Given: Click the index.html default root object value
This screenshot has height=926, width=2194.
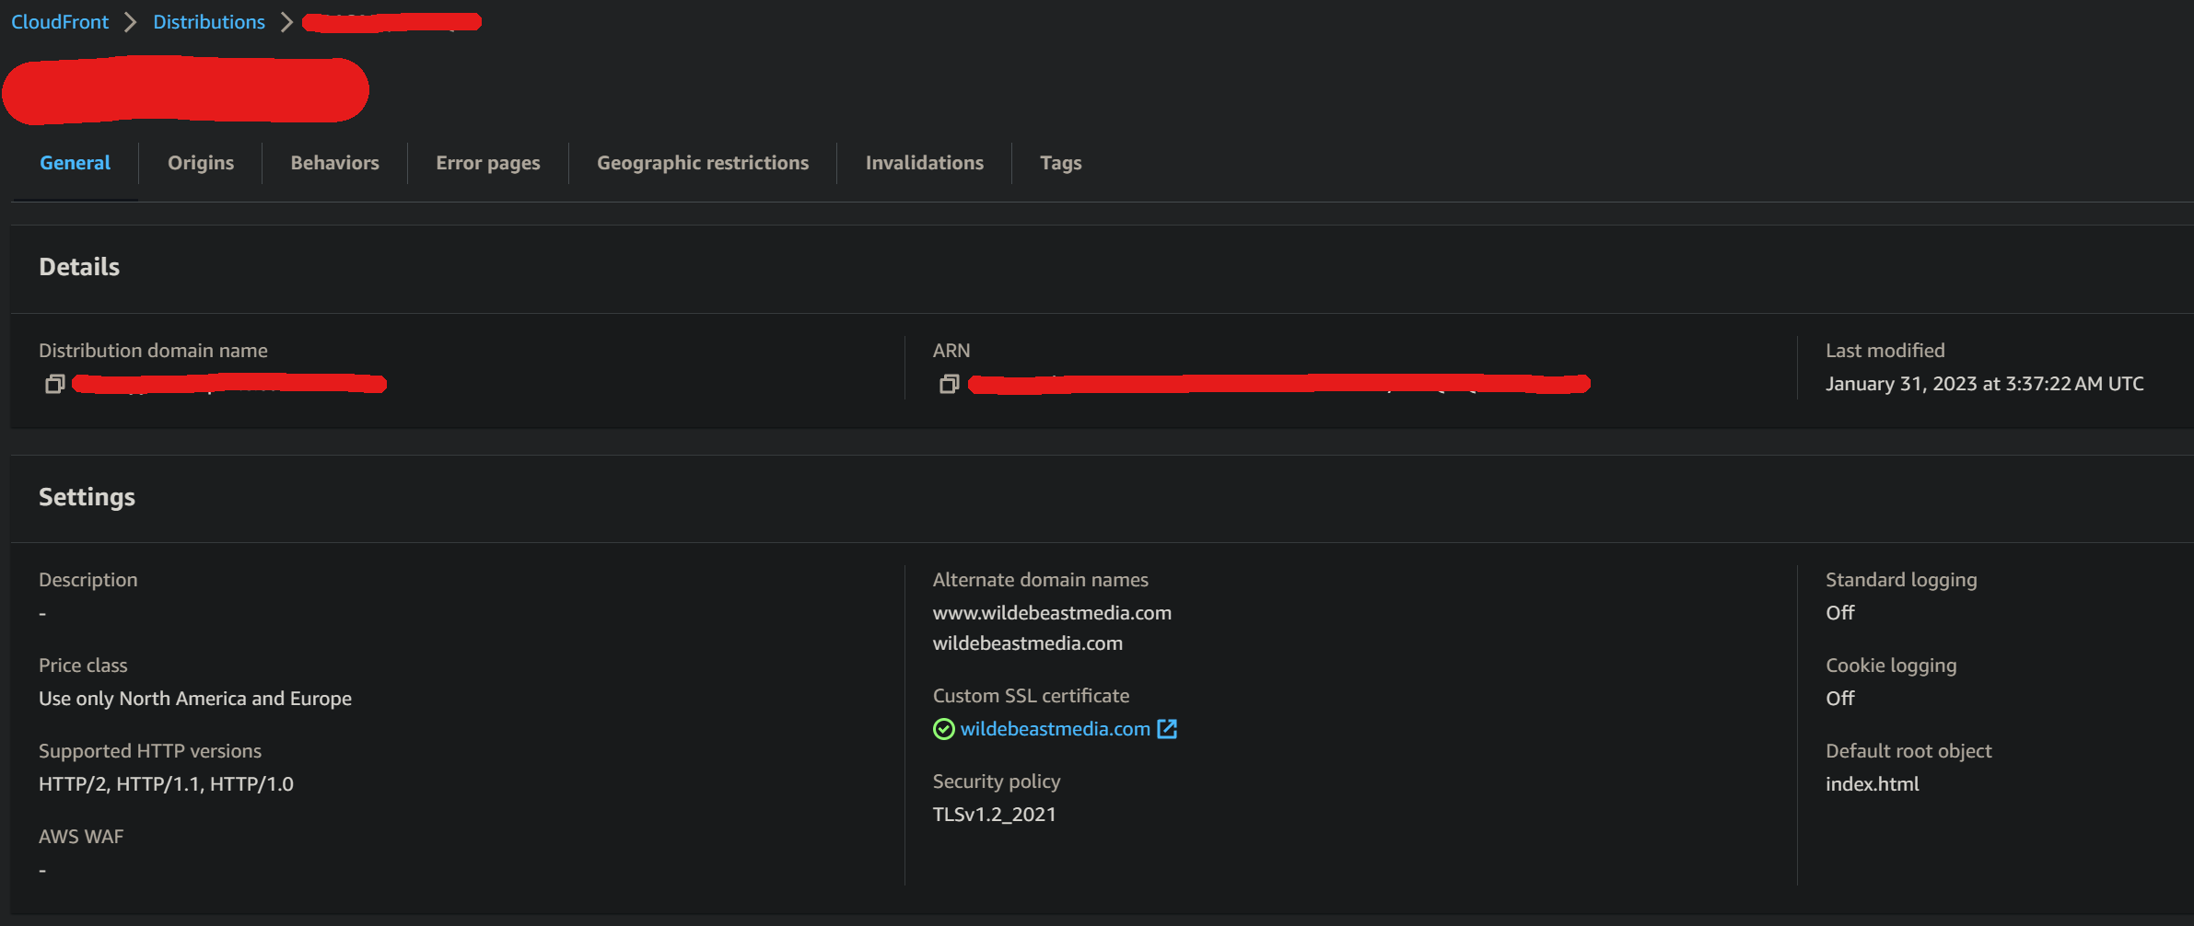Looking at the screenshot, I should pos(1872,784).
